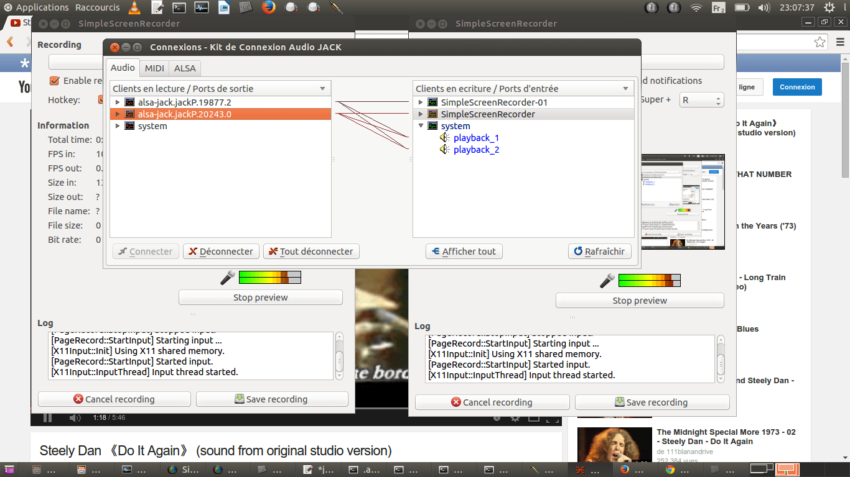The width and height of the screenshot is (850, 477).
Task: Open the system monitor launcher icon
Action: click(201, 7)
